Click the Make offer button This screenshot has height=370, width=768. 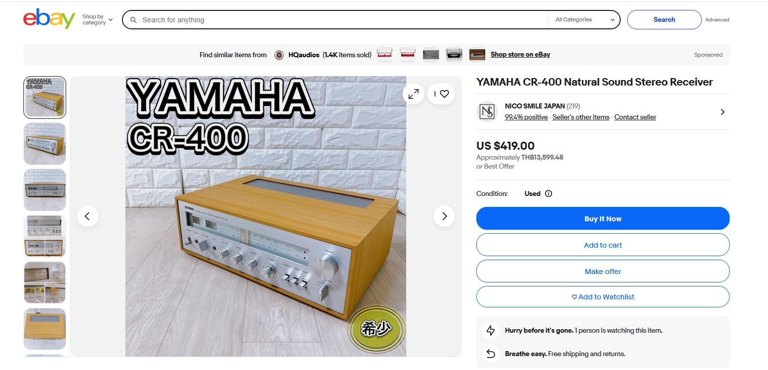603,271
